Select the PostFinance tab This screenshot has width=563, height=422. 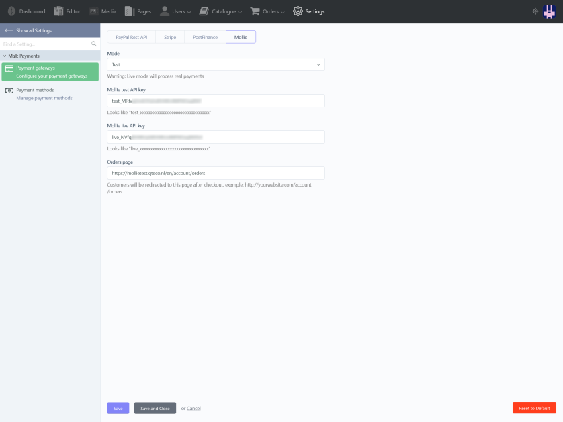pos(205,37)
